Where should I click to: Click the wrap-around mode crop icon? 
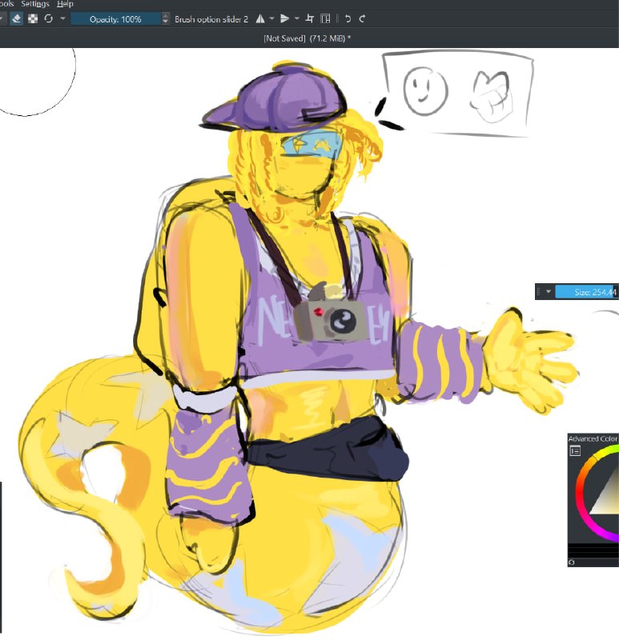(x=310, y=18)
